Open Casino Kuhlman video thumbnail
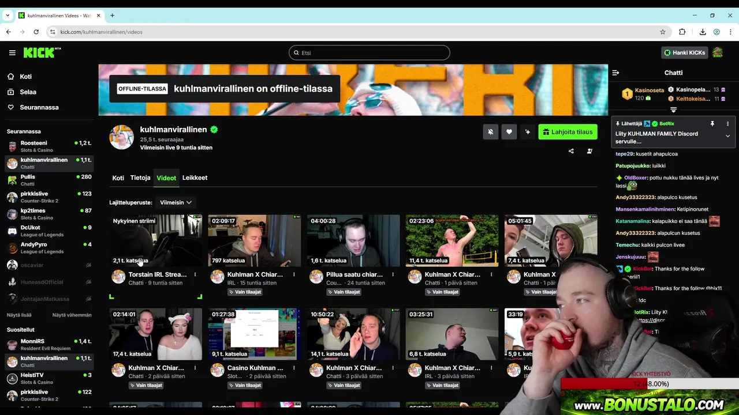 (x=255, y=334)
